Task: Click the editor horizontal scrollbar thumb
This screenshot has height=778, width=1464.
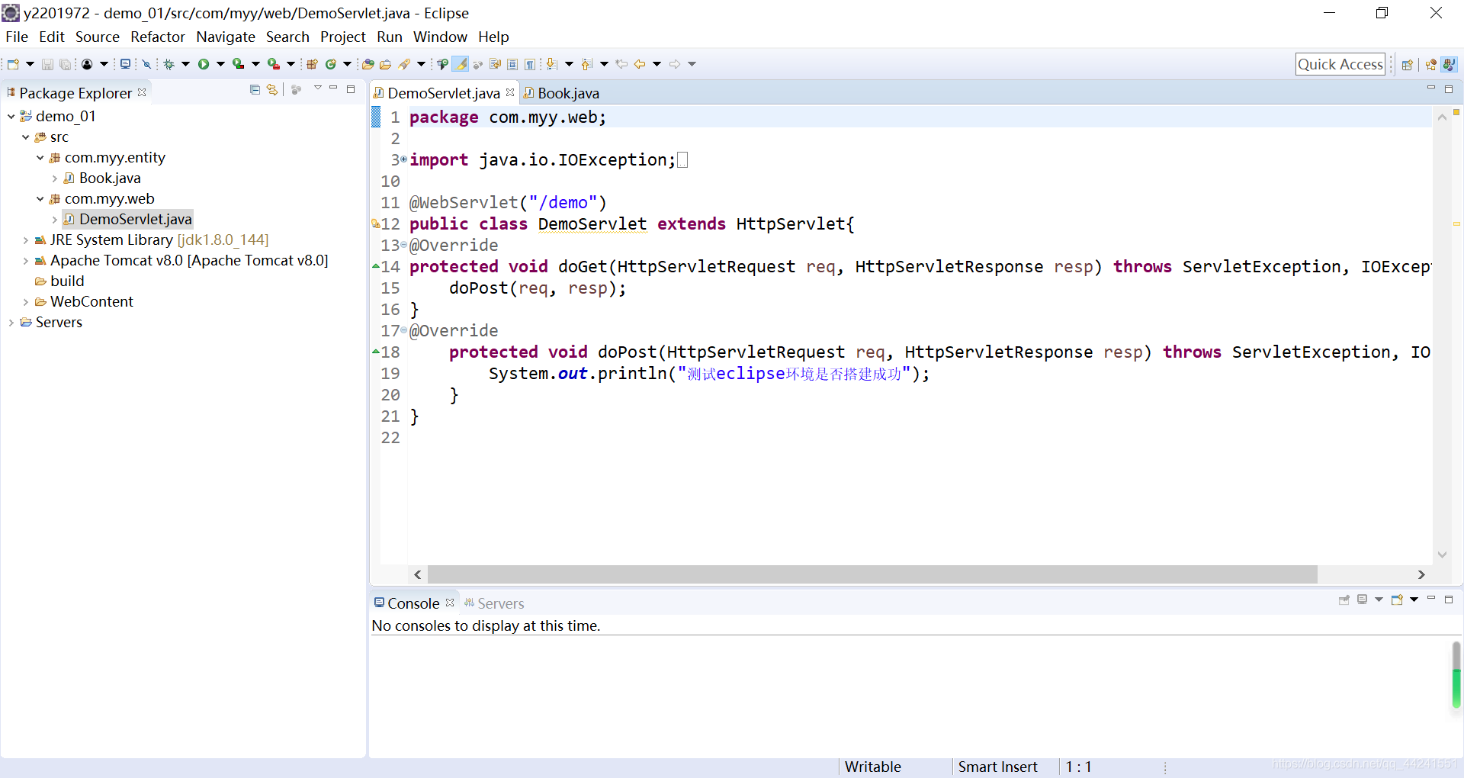Action: [872, 574]
